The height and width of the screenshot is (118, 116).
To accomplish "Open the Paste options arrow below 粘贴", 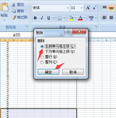I will coord(4,20).
